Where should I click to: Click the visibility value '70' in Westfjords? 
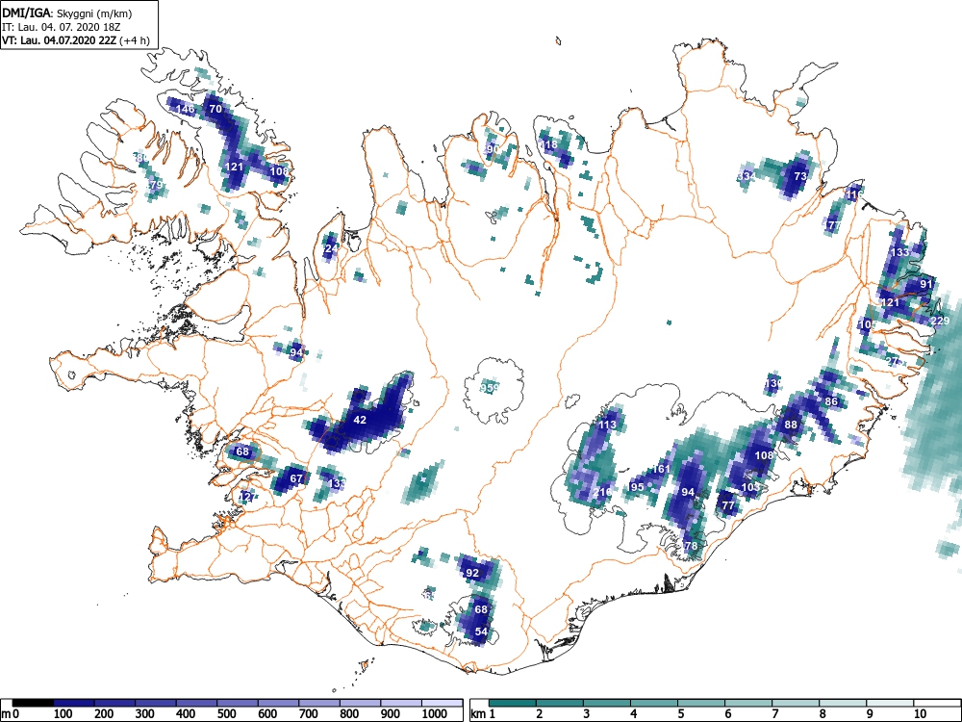pyautogui.click(x=215, y=110)
